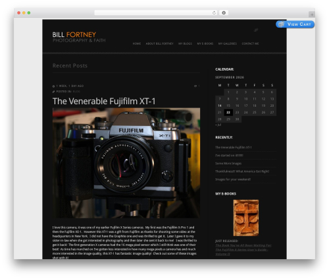Click the browser reload icon
This screenshot has height=279, width=329.
tap(214, 13)
